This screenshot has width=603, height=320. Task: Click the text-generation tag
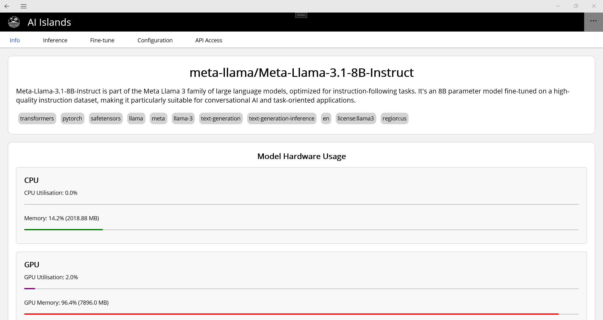click(221, 119)
